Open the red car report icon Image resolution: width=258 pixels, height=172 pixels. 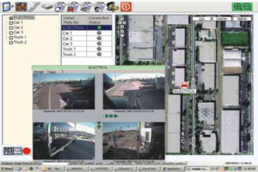point(73,7)
